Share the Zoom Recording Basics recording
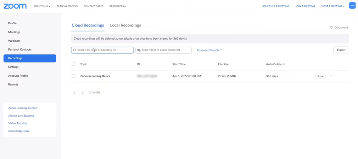Screen dimensions: 358x159 click(x=320, y=76)
